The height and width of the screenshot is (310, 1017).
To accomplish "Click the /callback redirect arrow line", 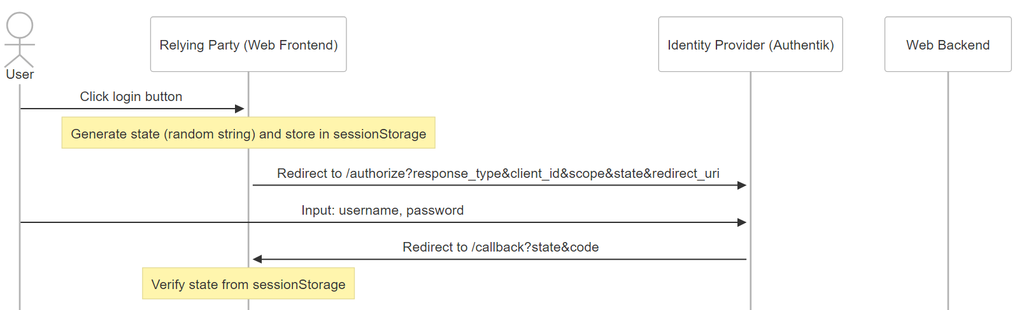I will point(503,259).
